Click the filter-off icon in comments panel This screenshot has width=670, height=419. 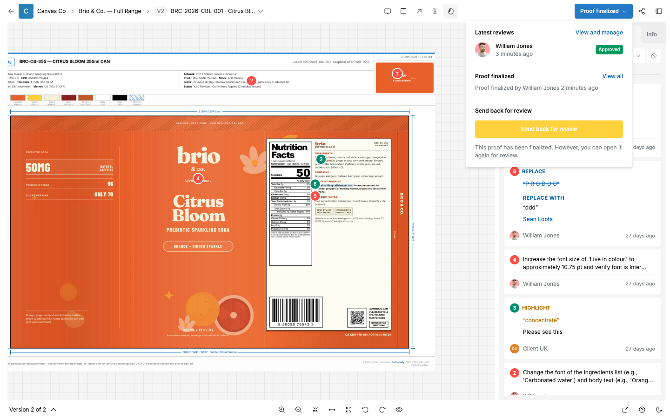(x=654, y=56)
